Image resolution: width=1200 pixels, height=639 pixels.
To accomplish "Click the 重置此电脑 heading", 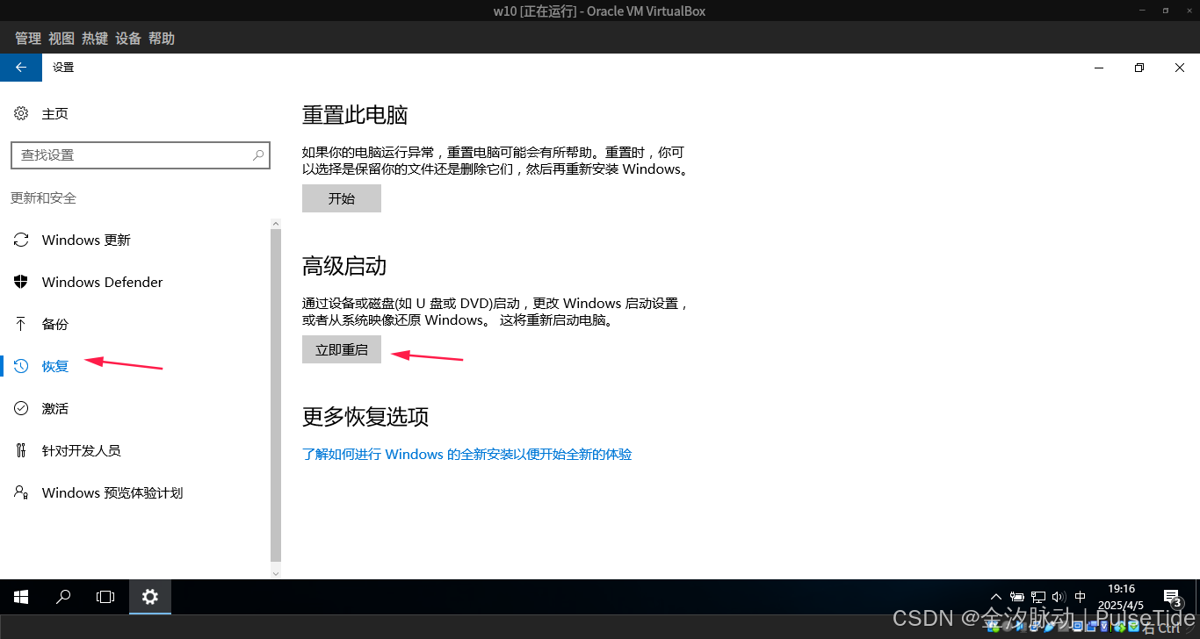I will tap(355, 115).
